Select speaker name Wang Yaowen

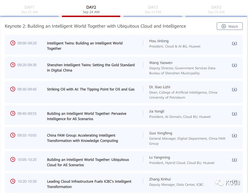point(161,63)
